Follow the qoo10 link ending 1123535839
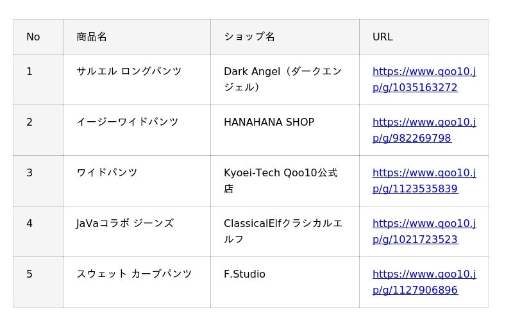The image size is (513, 327). 423,181
